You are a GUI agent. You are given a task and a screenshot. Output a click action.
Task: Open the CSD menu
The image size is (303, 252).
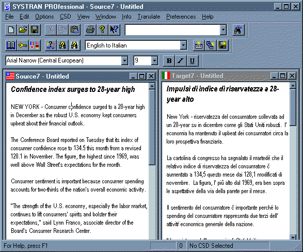pyautogui.click(x=66, y=17)
